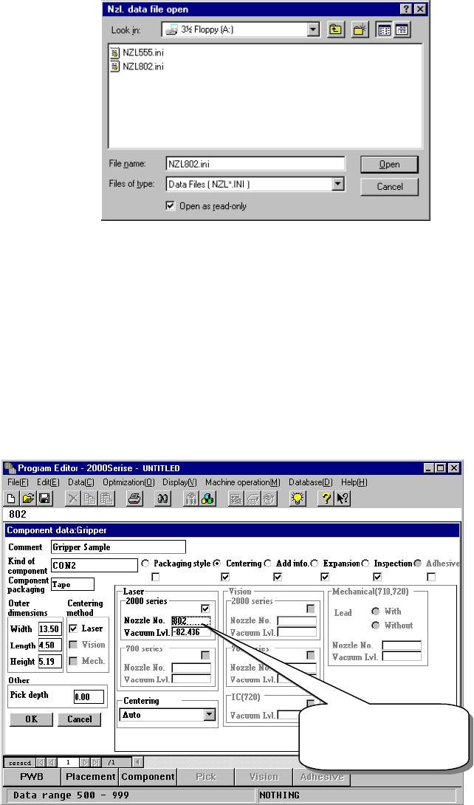
Task: Select the Packaging style radio button
Action: (x=145, y=563)
